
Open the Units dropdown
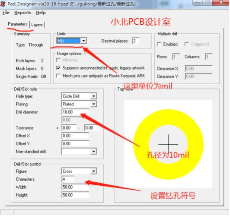[x=83, y=41]
